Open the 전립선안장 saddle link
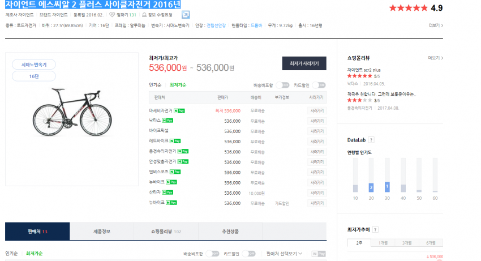The image size is (481, 261). pos(216,25)
